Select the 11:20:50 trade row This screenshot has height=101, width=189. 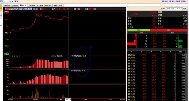tap(156, 55)
